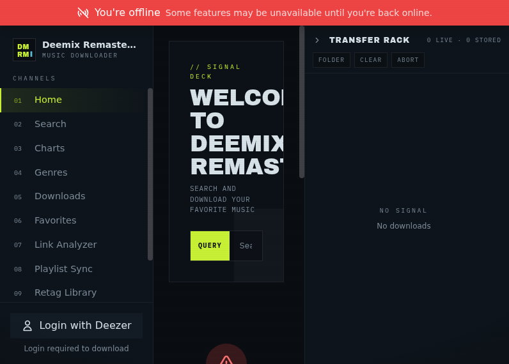Focus the search input next to QUERY
This screenshot has width=509, height=364.
coord(246,246)
